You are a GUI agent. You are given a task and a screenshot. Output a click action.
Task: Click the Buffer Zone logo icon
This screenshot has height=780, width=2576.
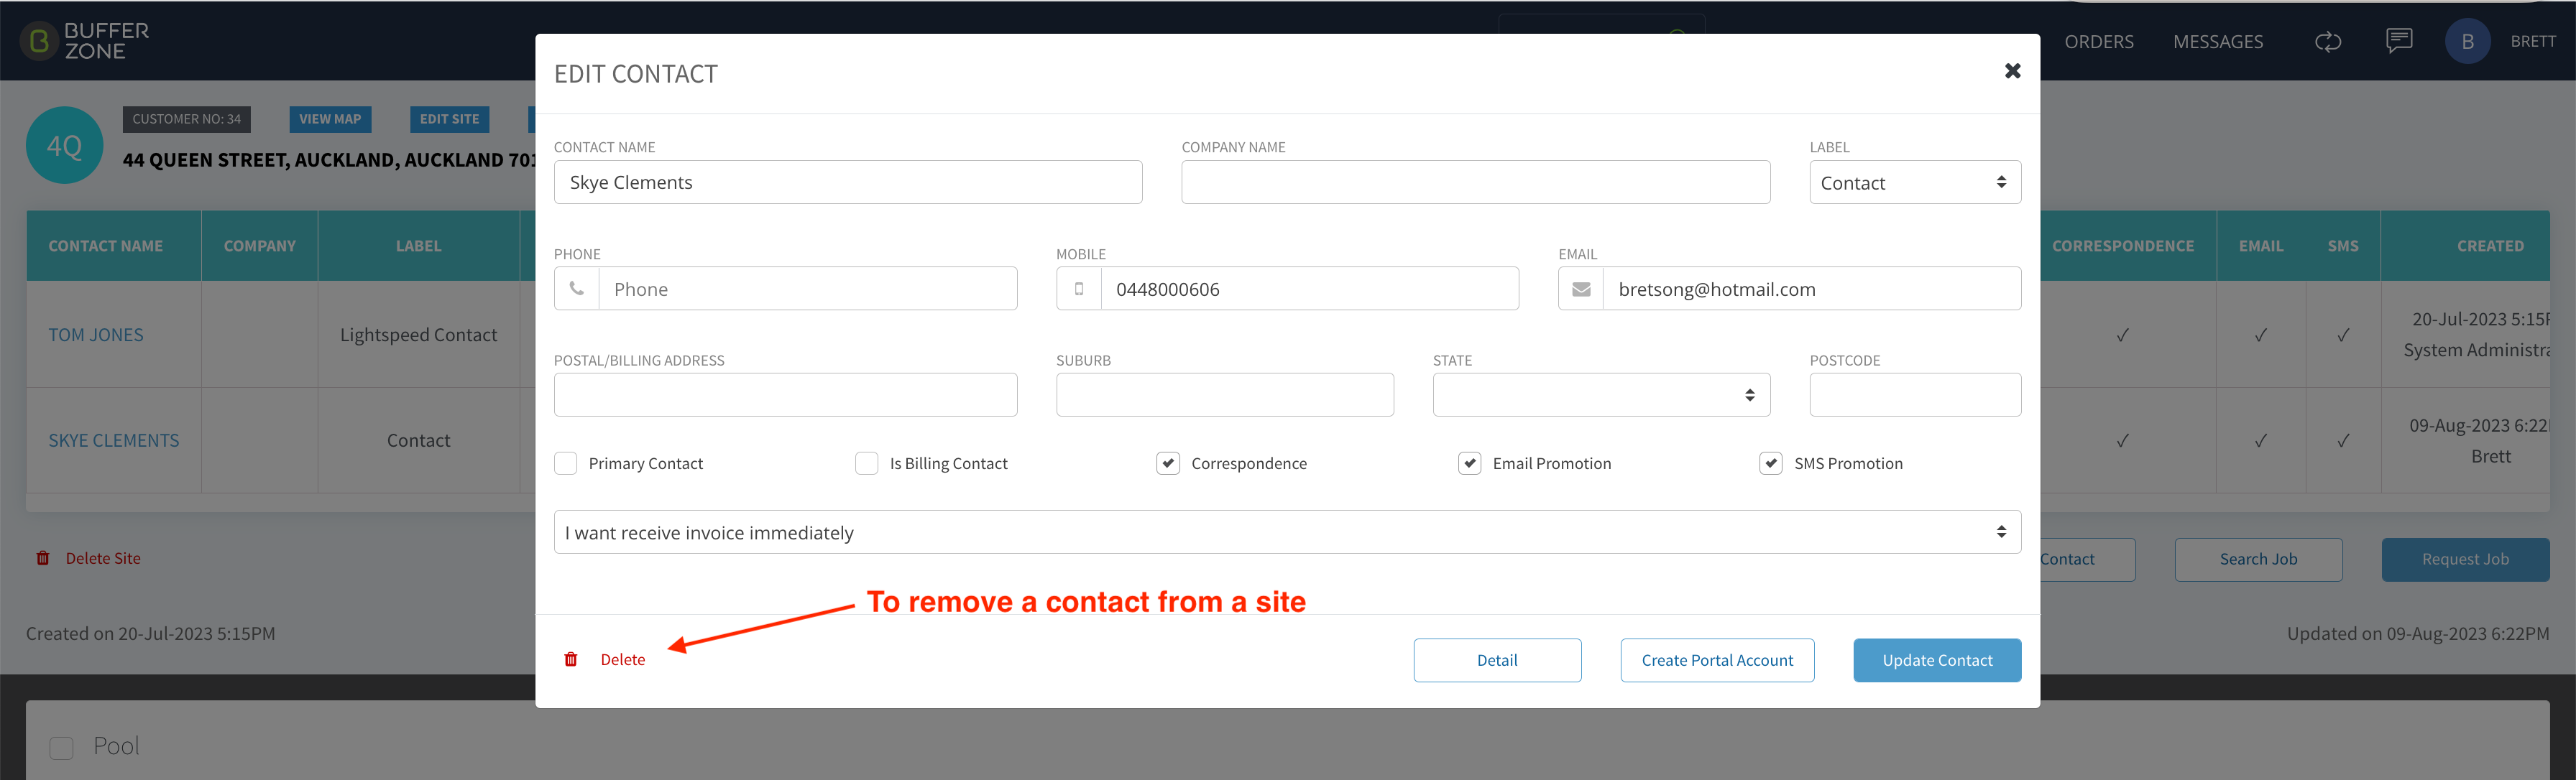(x=39, y=41)
